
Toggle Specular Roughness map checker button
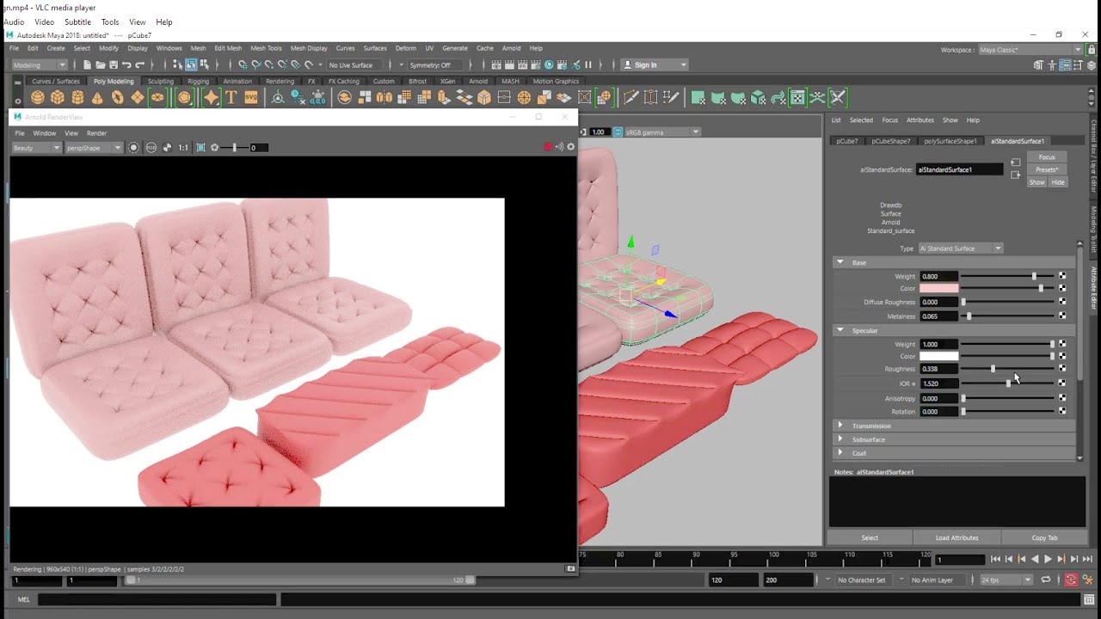pyautogui.click(x=1062, y=369)
